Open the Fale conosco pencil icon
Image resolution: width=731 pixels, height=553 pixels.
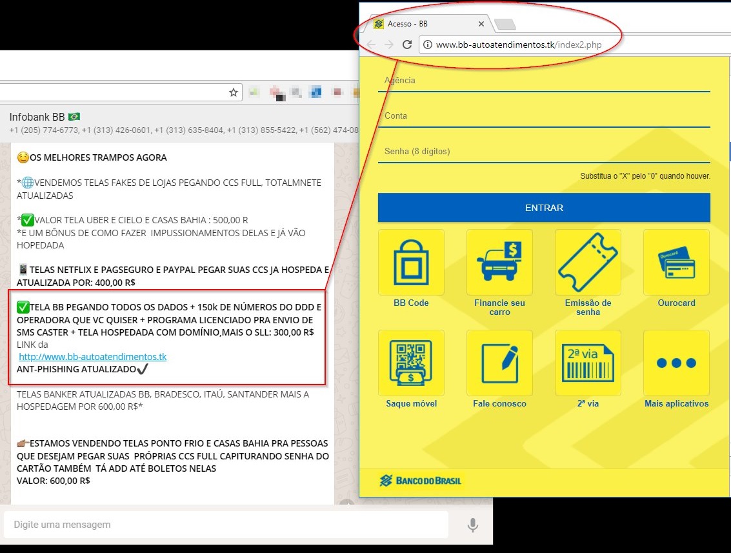499,363
